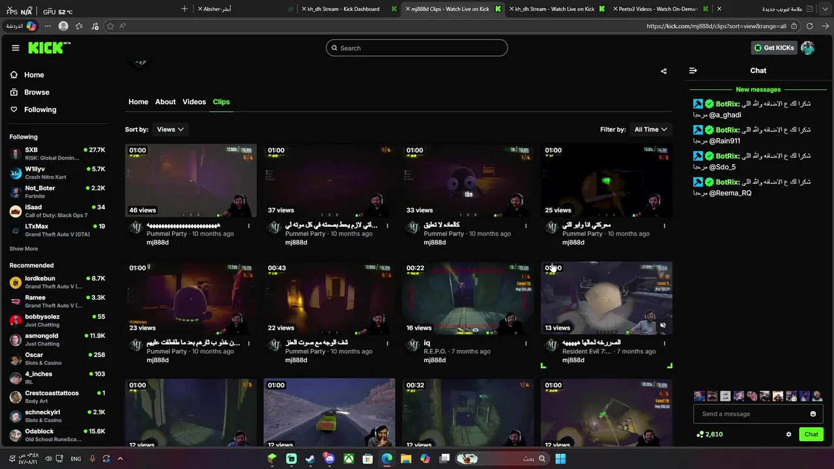
Task: Open more options for 46 views clip
Action: [x=249, y=226]
